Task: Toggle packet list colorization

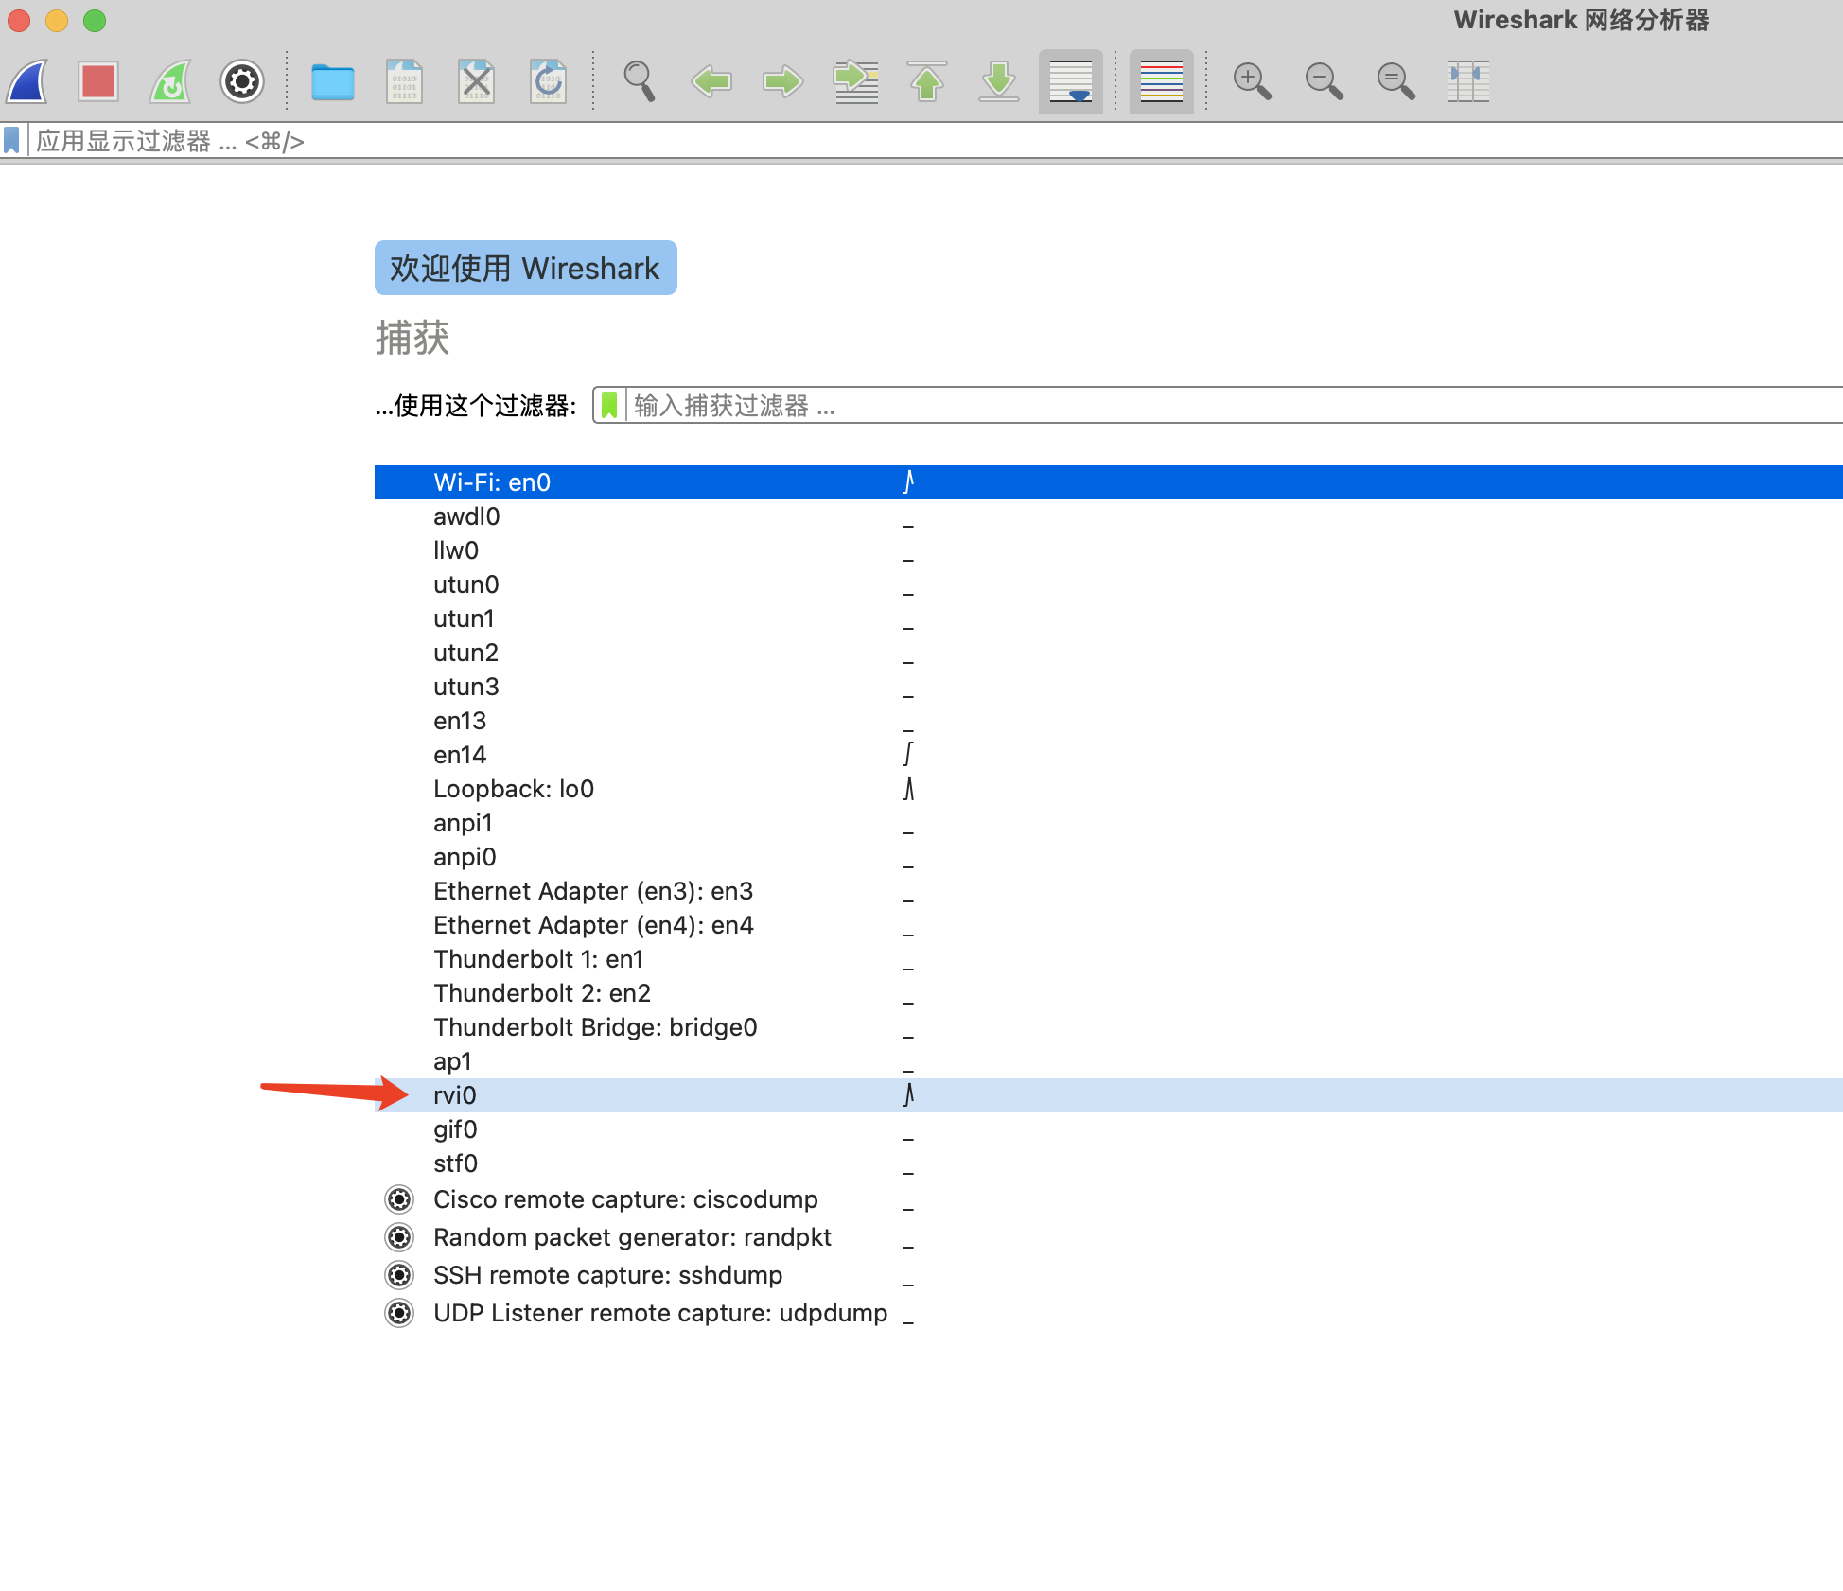Action: click(x=1162, y=81)
